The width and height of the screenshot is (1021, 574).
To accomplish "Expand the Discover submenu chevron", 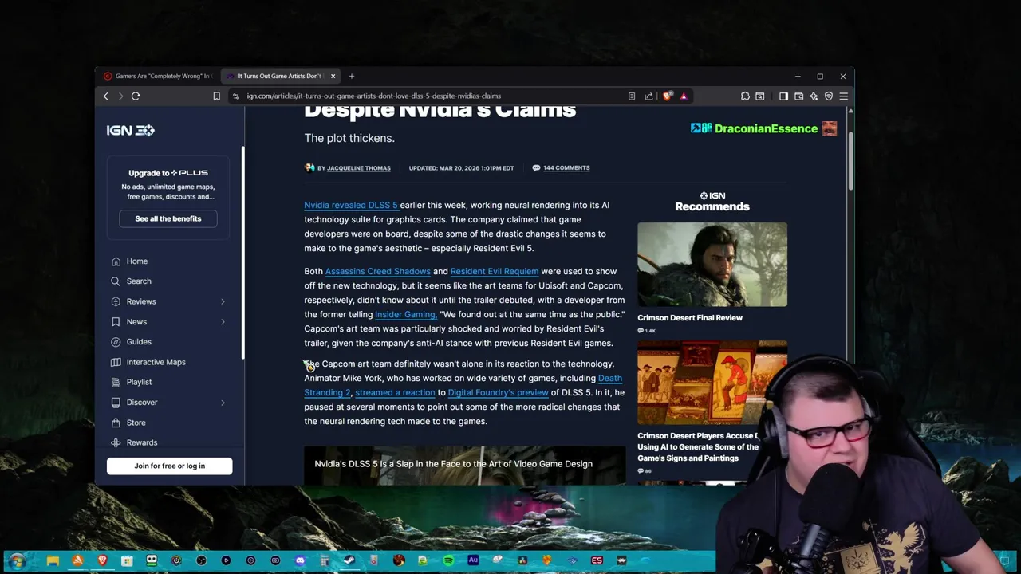I will 223,403.
